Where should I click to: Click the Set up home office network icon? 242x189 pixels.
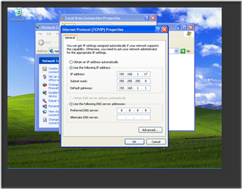click(x=45, y=77)
